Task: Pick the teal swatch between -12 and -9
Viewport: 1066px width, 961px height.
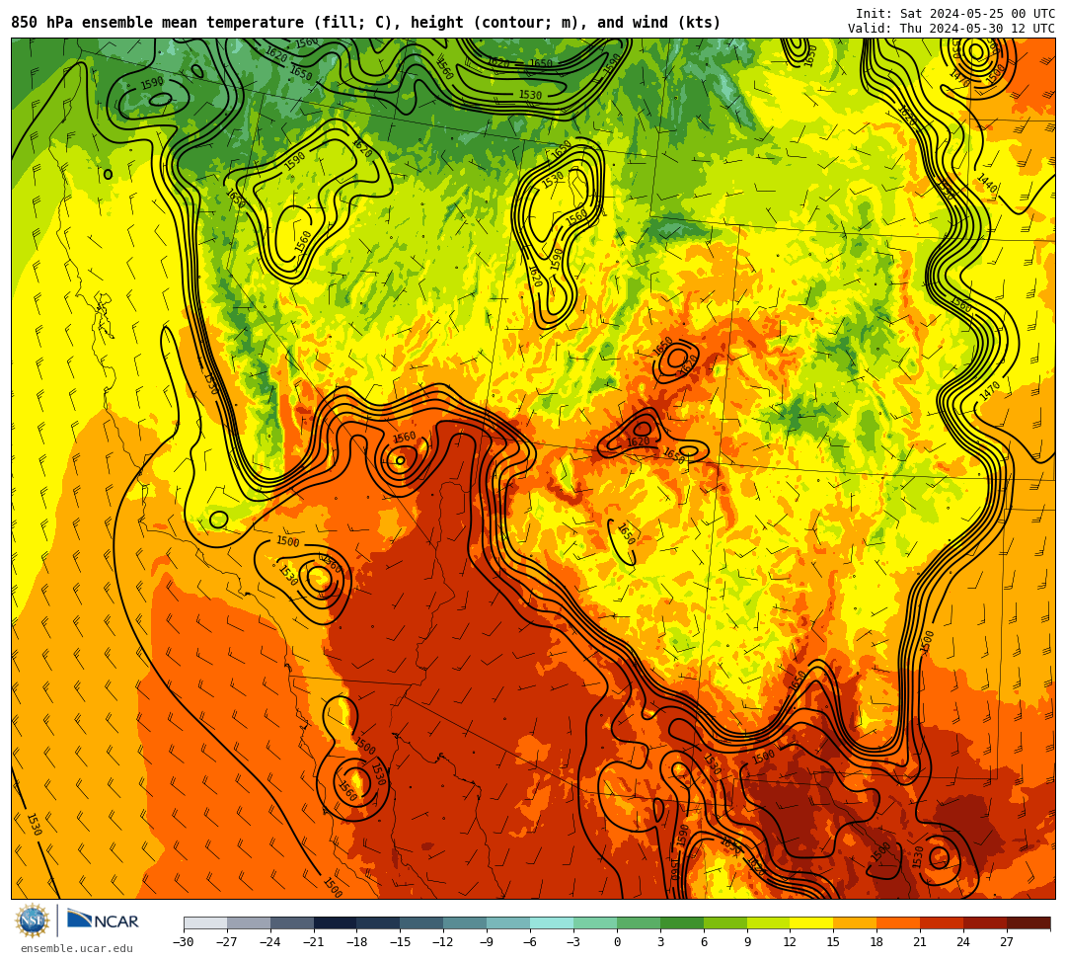Action: click(466, 922)
